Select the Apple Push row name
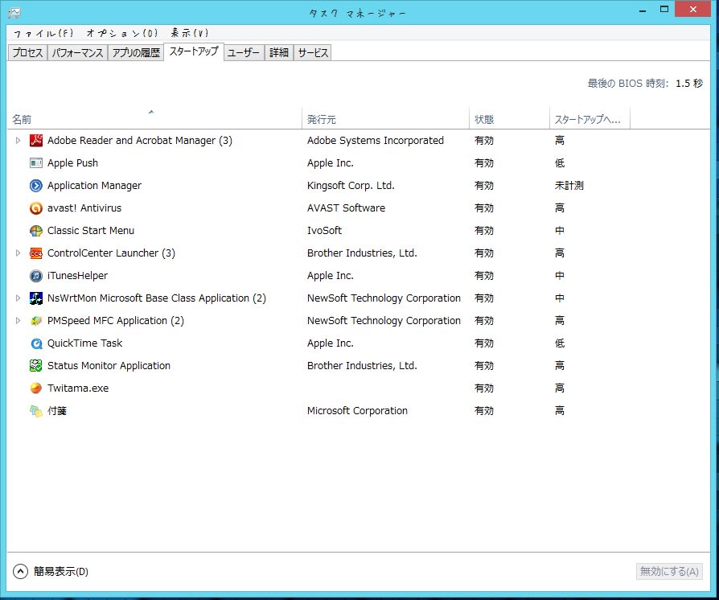 [72, 162]
